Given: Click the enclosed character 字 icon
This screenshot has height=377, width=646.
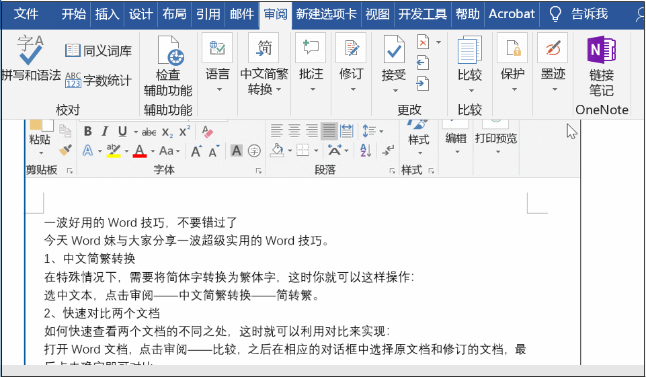Looking at the screenshot, I should pos(254,151).
